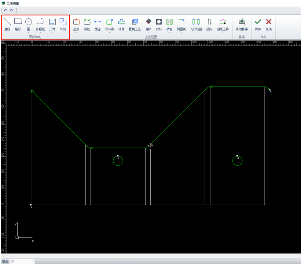The width and height of the screenshot is (301, 264).
Task: Expand the 桥接 bridge dropdown
Action: pos(169,32)
